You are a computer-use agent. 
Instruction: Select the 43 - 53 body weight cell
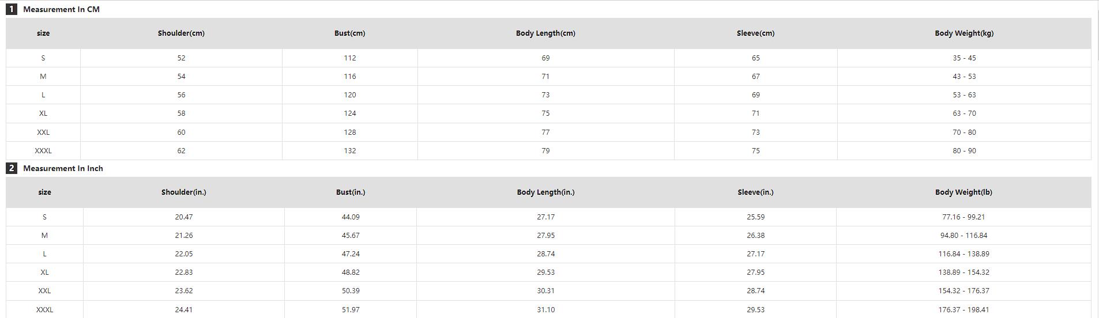(964, 77)
